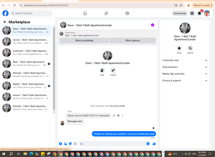Open your account profile picture menu
Screen dimensions: 215x157
tap(207, 13)
